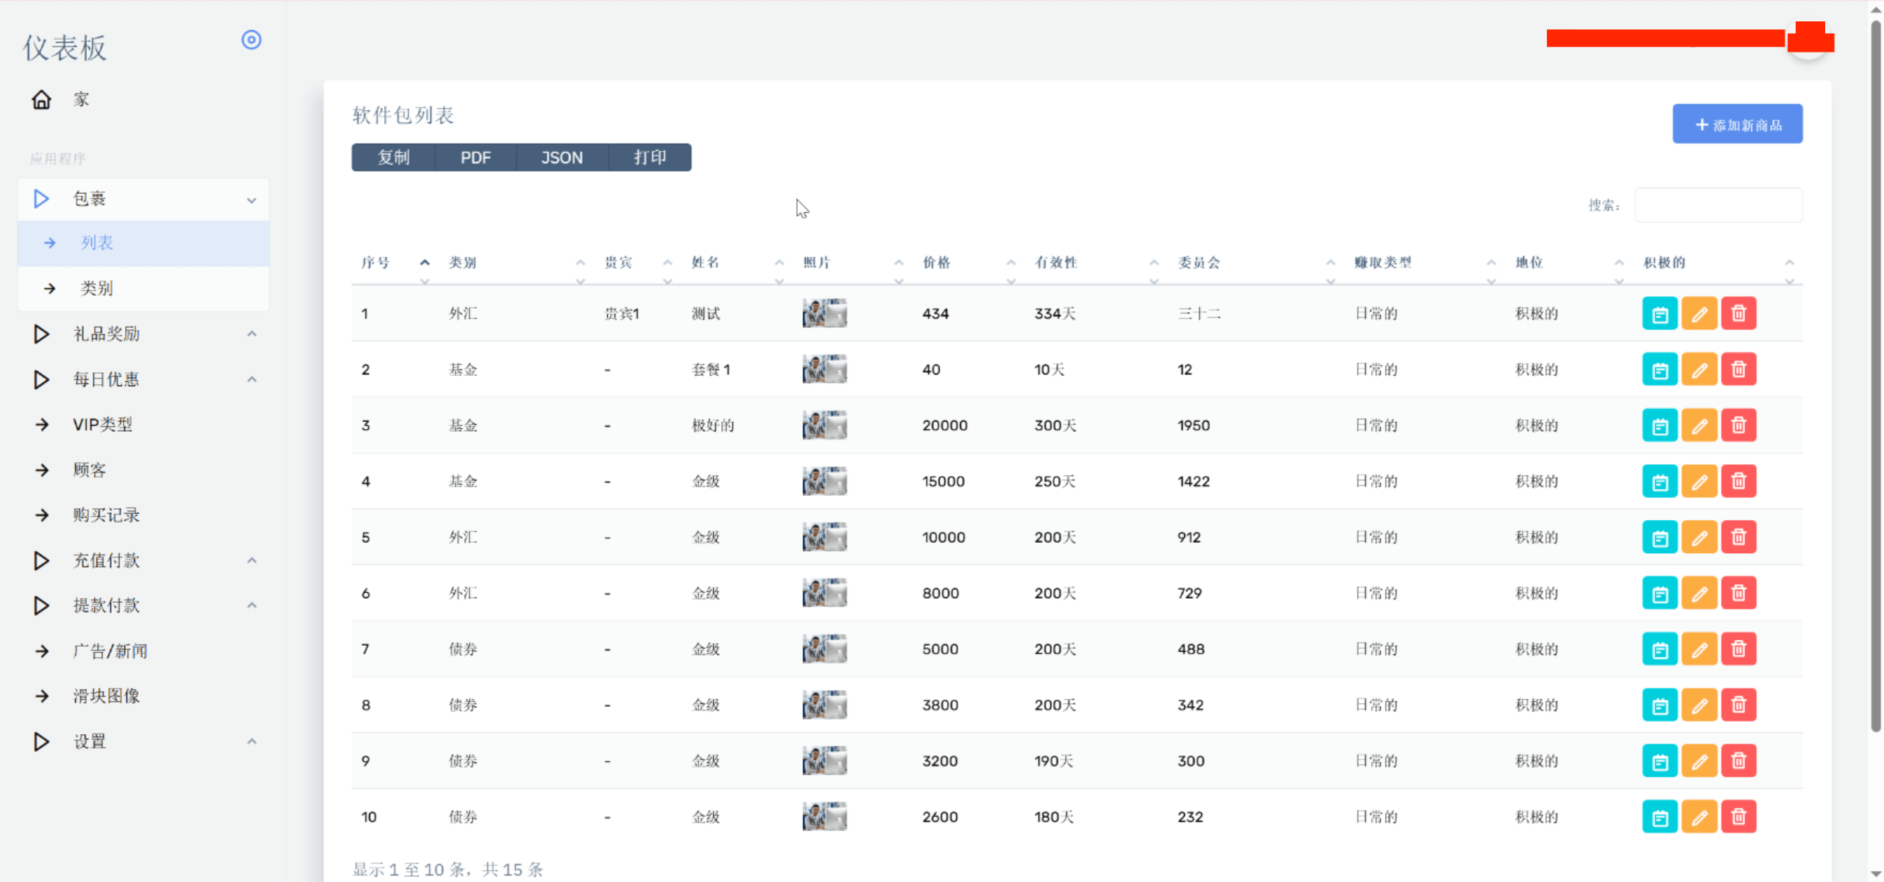Sort the table by the 价格 column
Screen dimensions: 1884x882
[936, 263]
